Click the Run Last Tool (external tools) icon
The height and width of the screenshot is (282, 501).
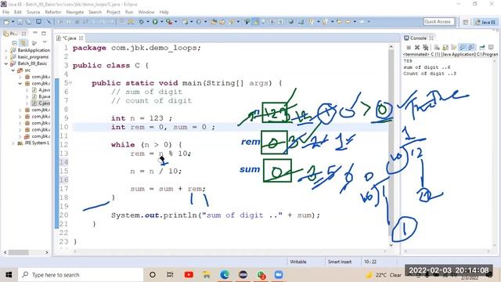(169, 22)
